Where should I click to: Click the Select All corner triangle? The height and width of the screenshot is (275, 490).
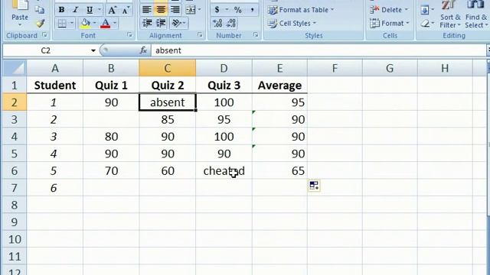click(15, 68)
